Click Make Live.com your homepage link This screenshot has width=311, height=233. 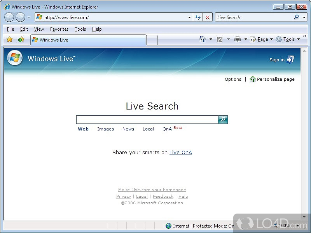152,190
